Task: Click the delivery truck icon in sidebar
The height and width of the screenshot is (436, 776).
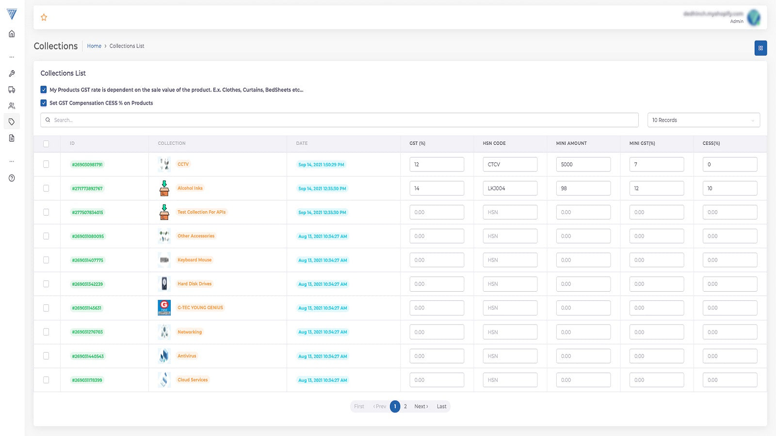Action: [x=12, y=90]
